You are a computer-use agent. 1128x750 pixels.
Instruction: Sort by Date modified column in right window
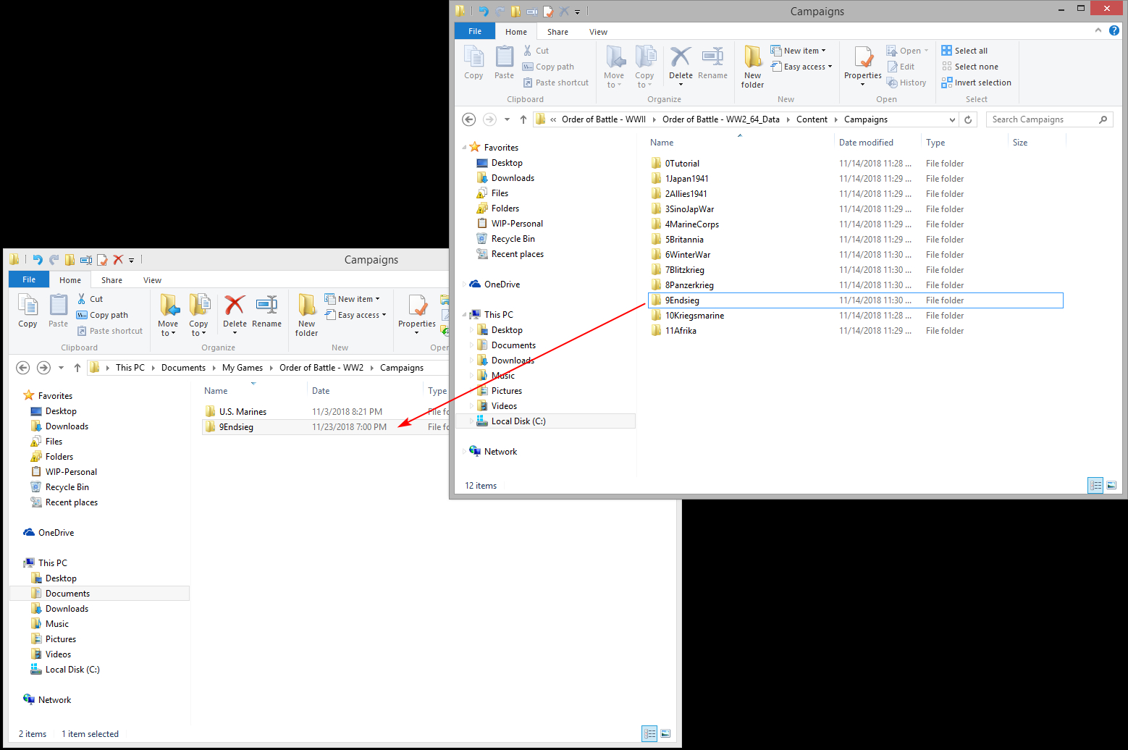pyautogui.click(x=866, y=143)
